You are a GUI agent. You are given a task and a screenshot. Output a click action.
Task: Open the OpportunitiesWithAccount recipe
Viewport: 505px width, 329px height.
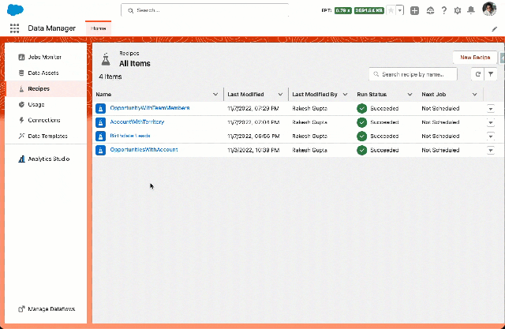[144, 149]
